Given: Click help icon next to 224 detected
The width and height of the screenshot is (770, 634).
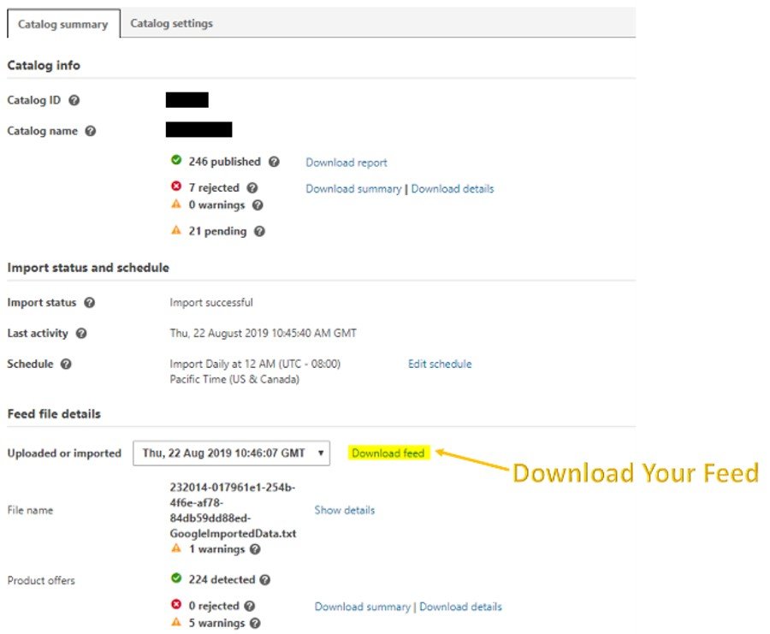Looking at the screenshot, I should tap(265, 580).
